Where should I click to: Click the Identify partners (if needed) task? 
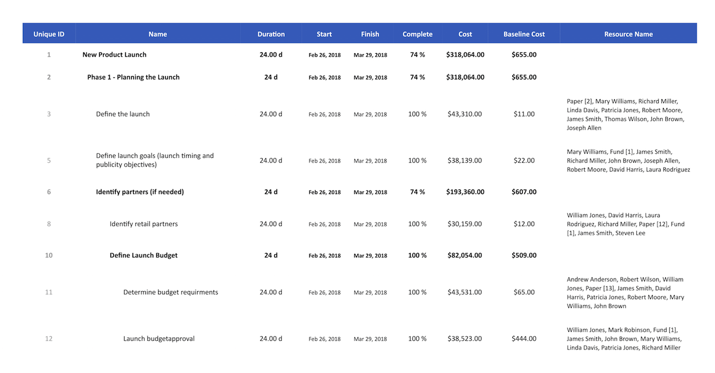(140, 192)
